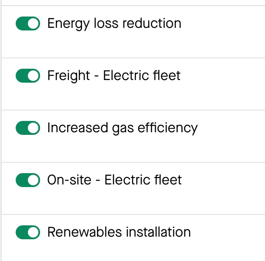This screenshot has width=265, height=261.
Task: Click the "Energy loss reduction" label text
Action: tap(114, 23)
